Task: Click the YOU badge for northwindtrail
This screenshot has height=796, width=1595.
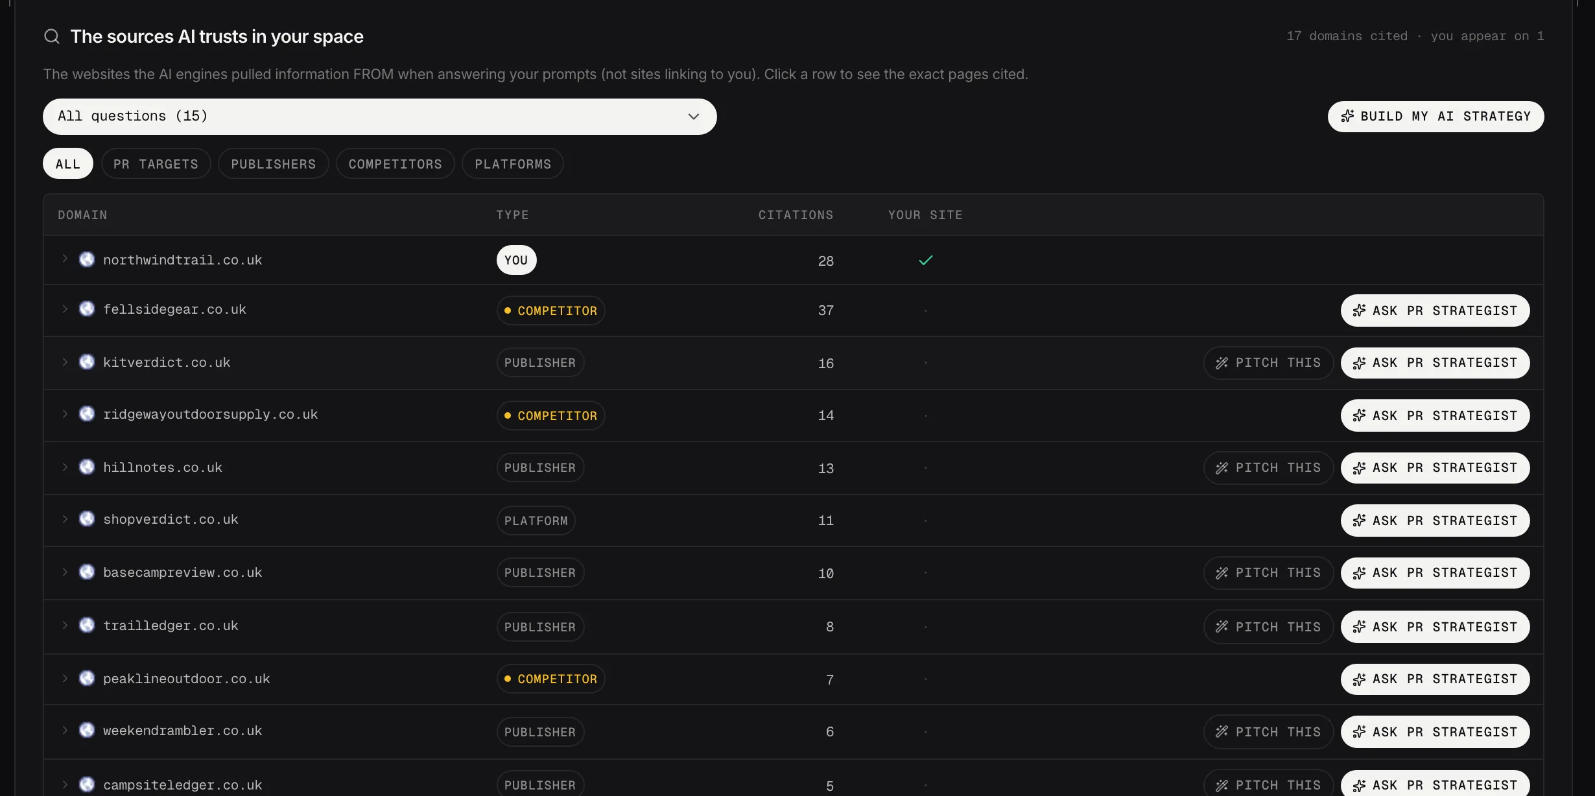Action: pos(517,260)
